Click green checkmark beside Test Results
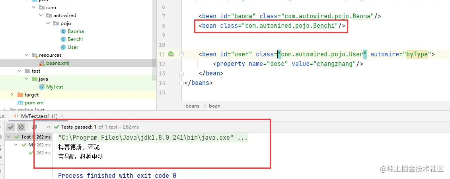450x179 pixels. coord(17,137)
